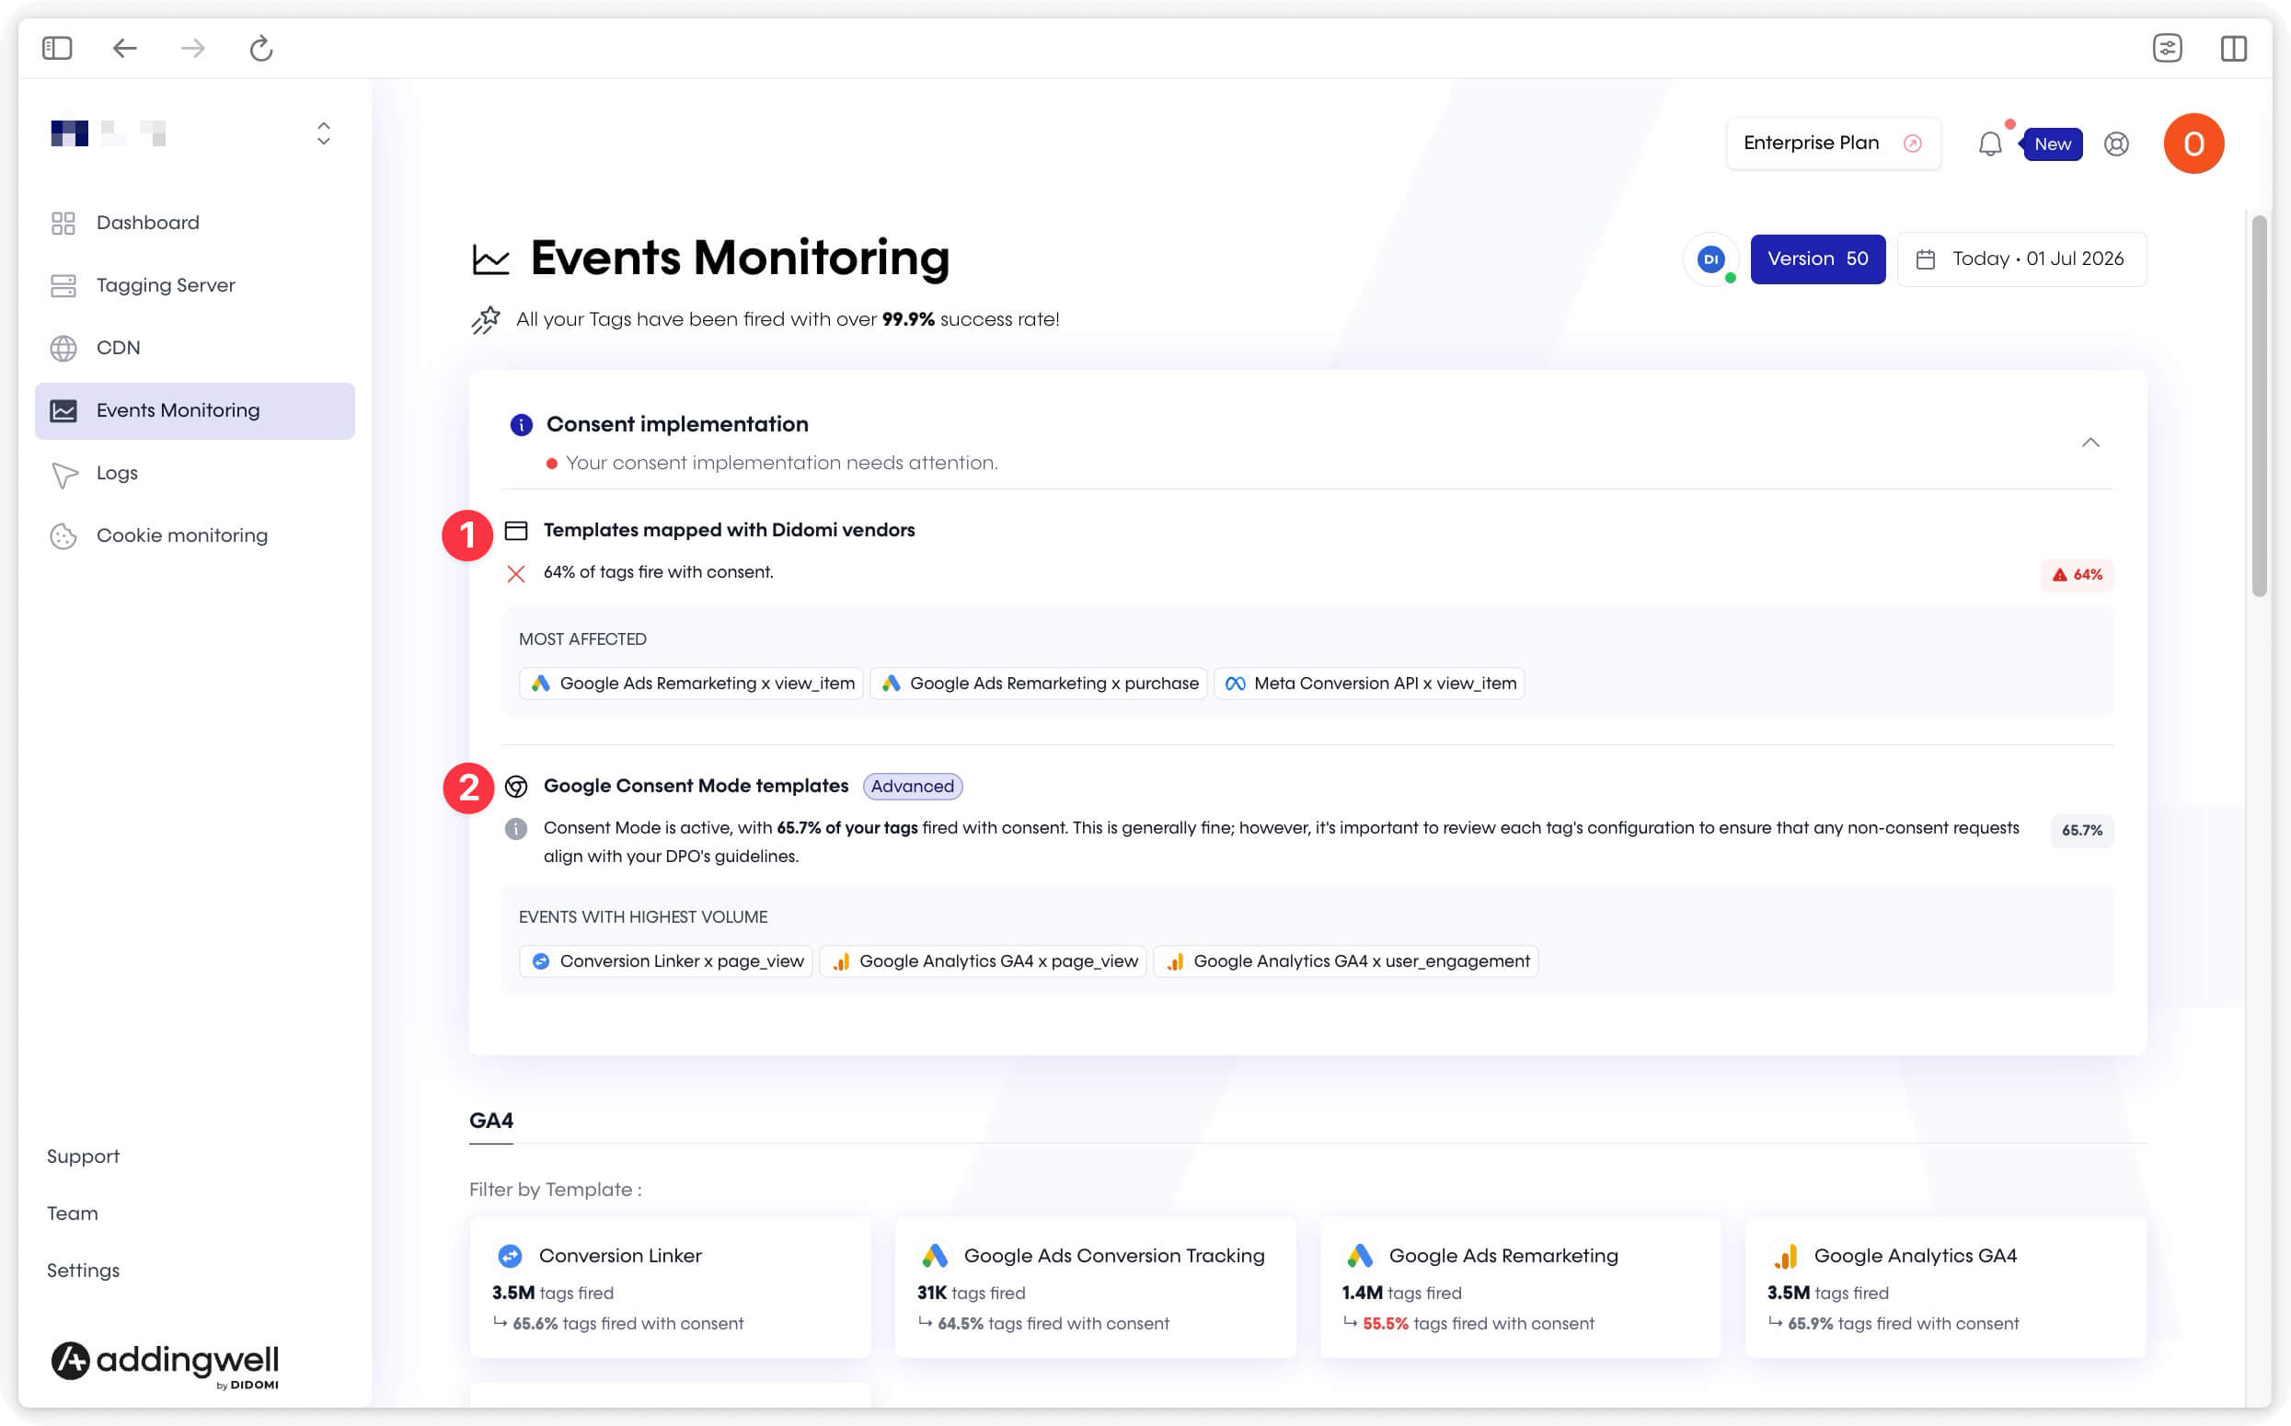Screen dimensions: 2291x1426
Task: Click the Cookie monitoring cookie icon
Action: tap(63, 535)
